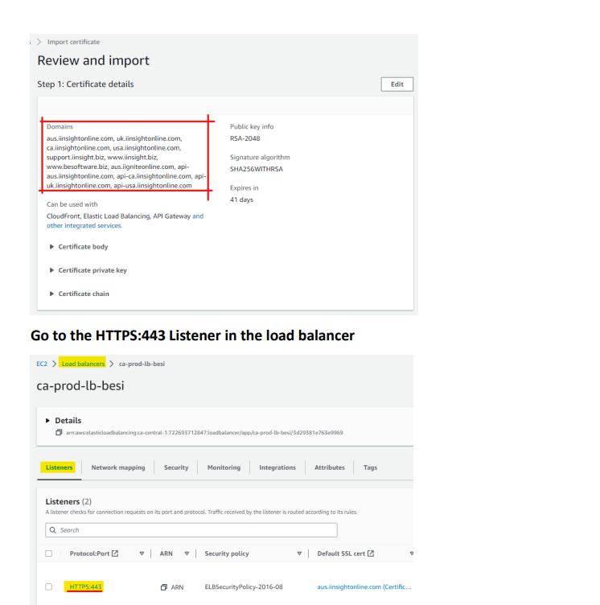Sort by Protocol:Port column arrow

[x=142, y=554]
